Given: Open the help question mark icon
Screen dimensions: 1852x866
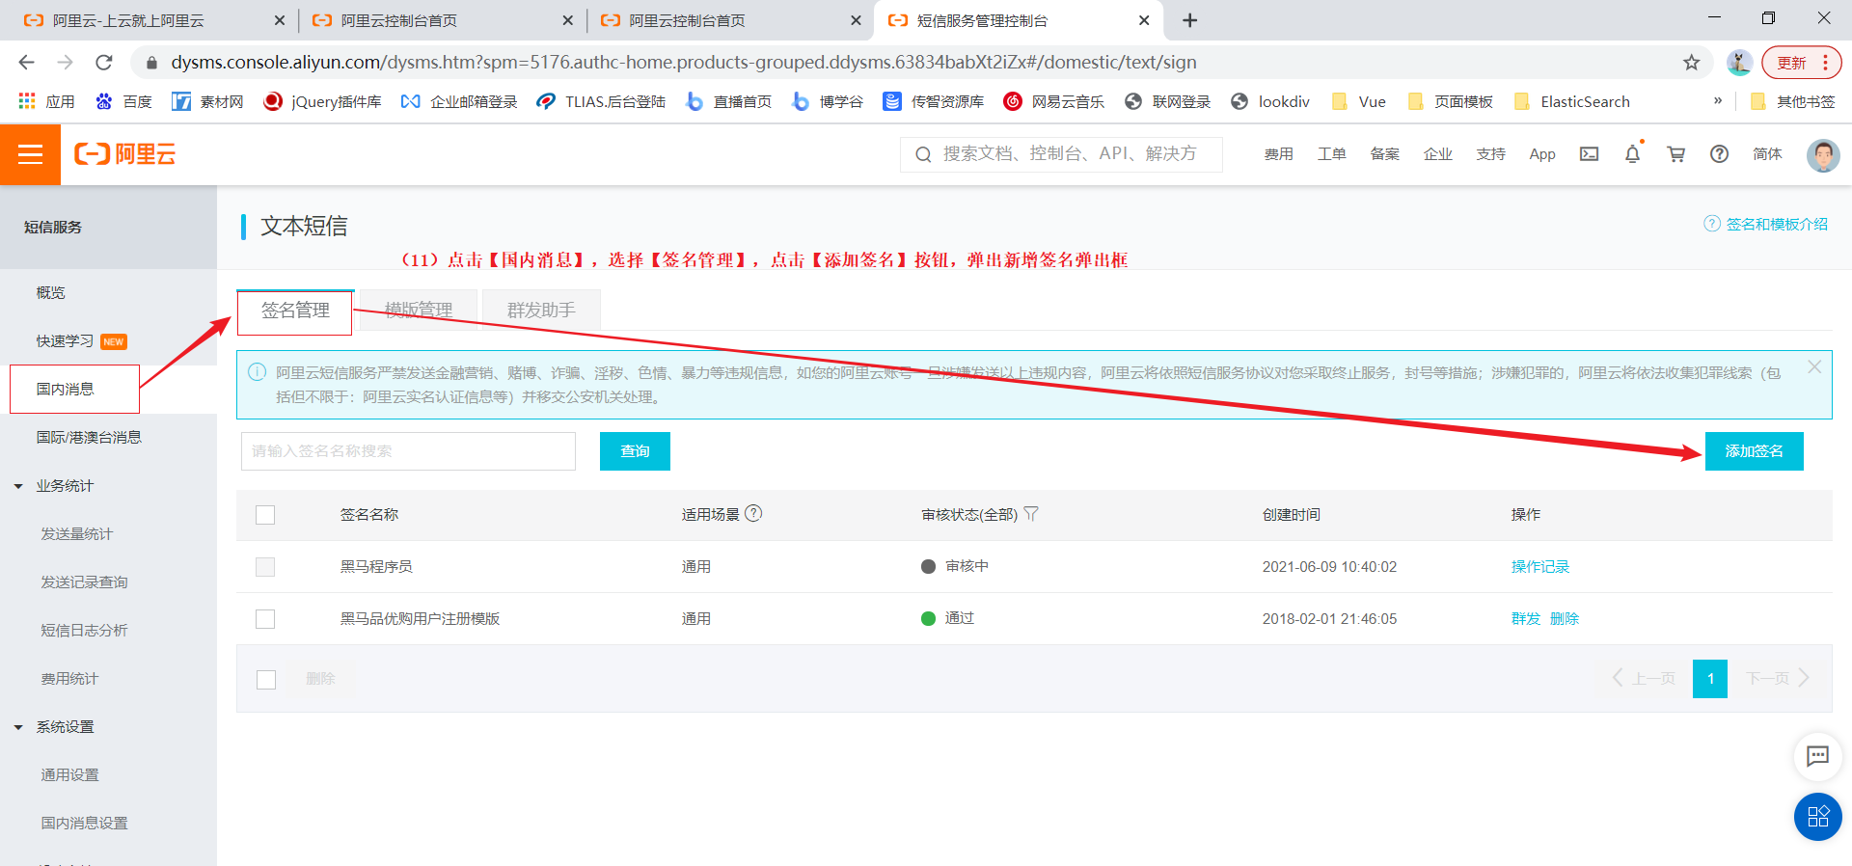Looking at the screenshot, I should point(1719,154).
